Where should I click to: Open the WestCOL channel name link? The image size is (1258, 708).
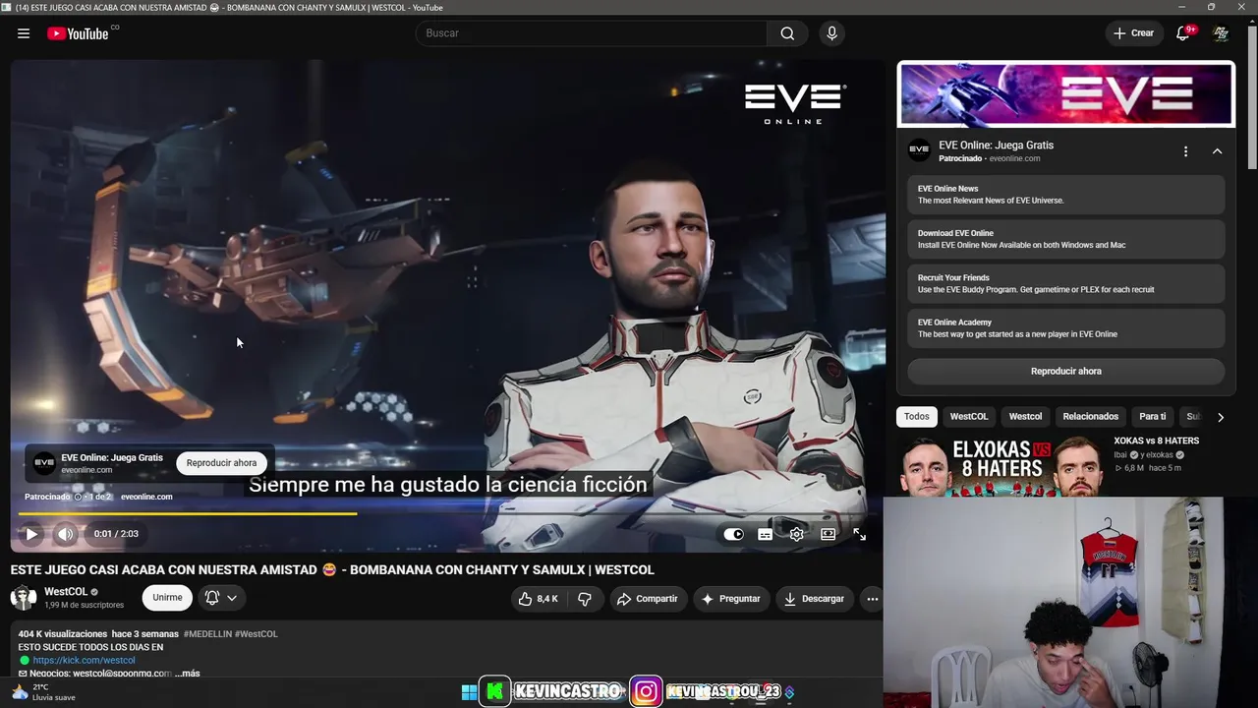(66, 592)
